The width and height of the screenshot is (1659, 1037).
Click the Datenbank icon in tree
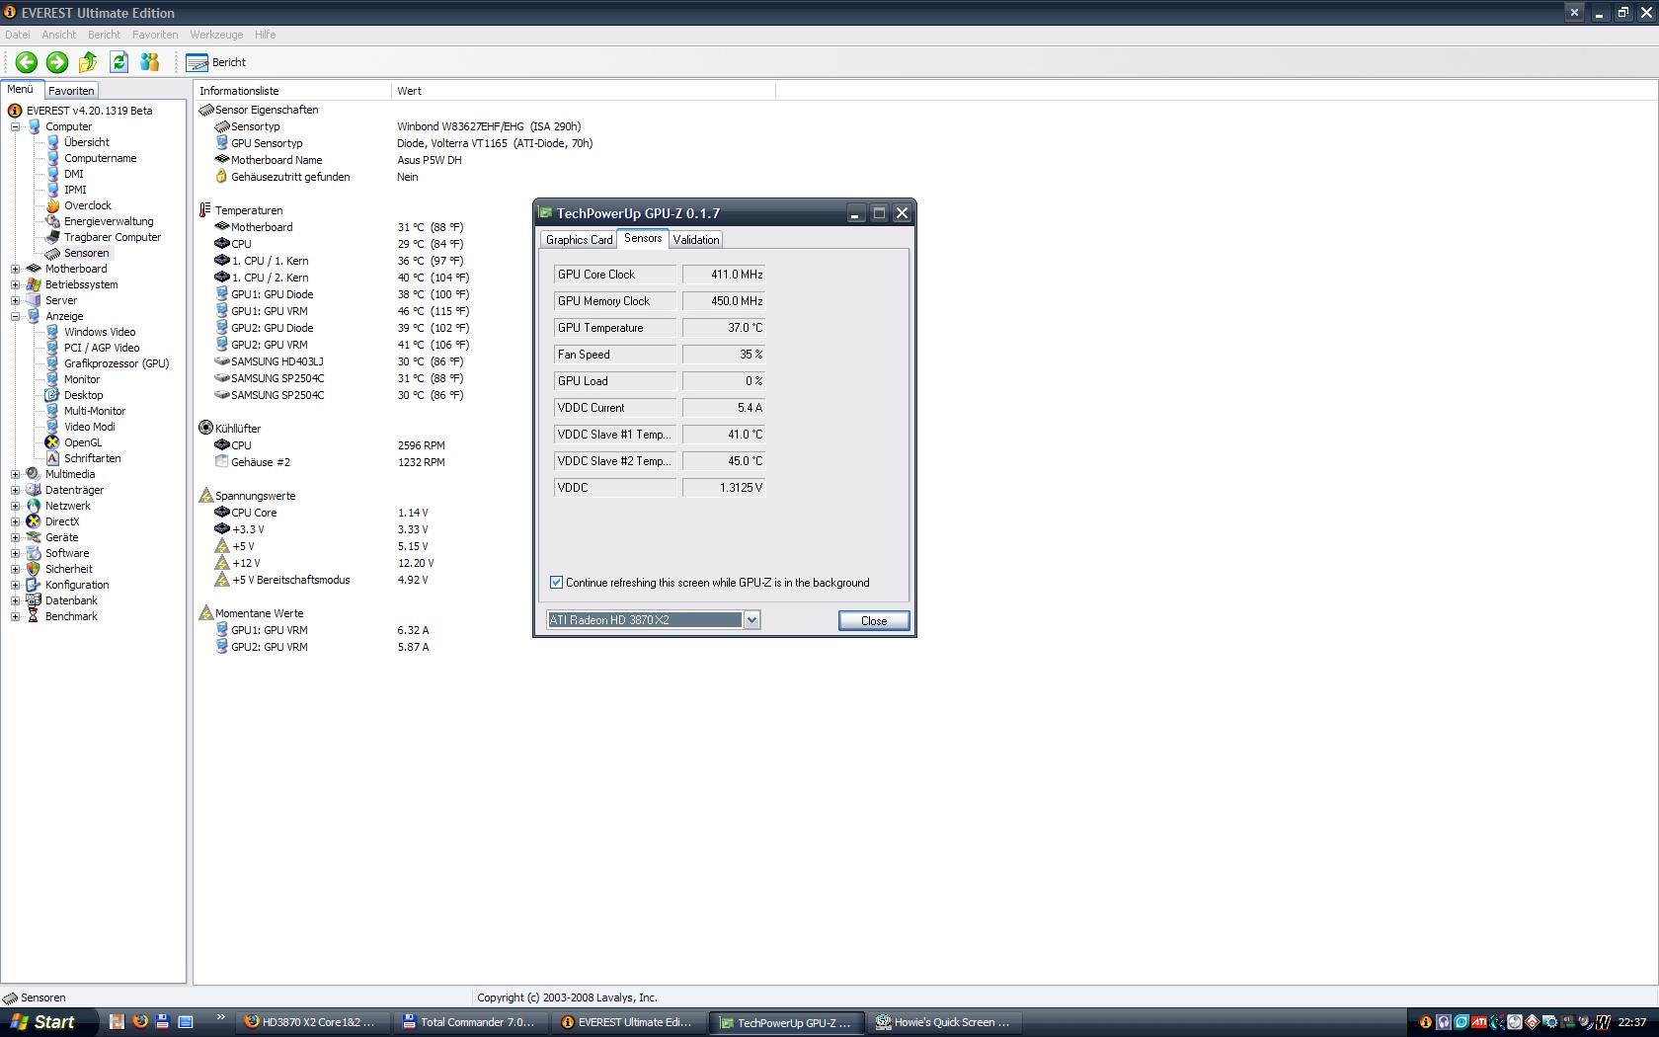(x=34, y=600)
